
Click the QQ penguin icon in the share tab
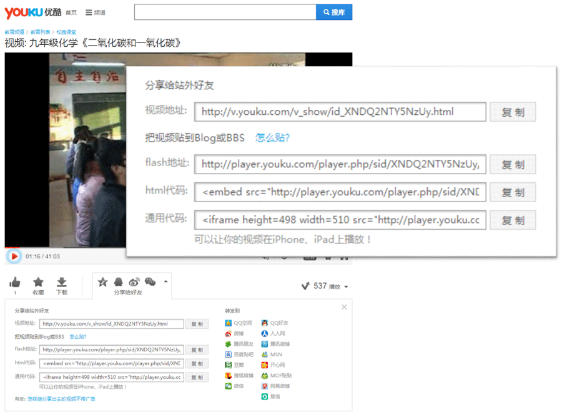click(x=119, y=282)
